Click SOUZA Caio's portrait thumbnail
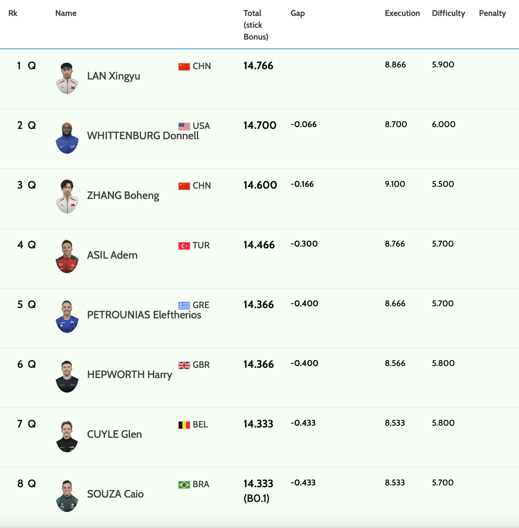This screenshot has height=528, width=519. pyautogui.click(x=67, y=496)
